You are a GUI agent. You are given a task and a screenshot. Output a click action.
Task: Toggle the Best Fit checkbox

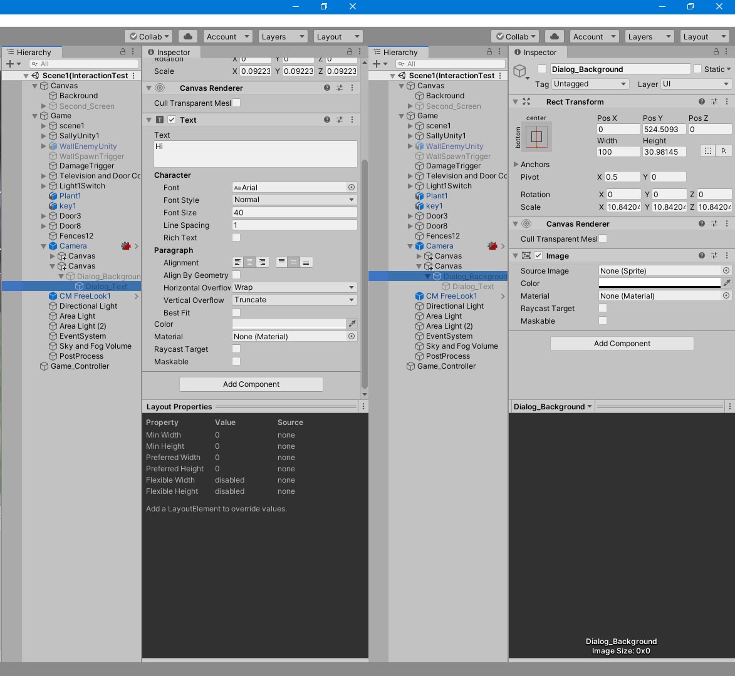pos(236,312)
